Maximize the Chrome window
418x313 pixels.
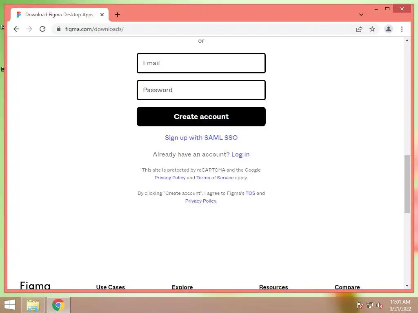(x=387, y=9)
